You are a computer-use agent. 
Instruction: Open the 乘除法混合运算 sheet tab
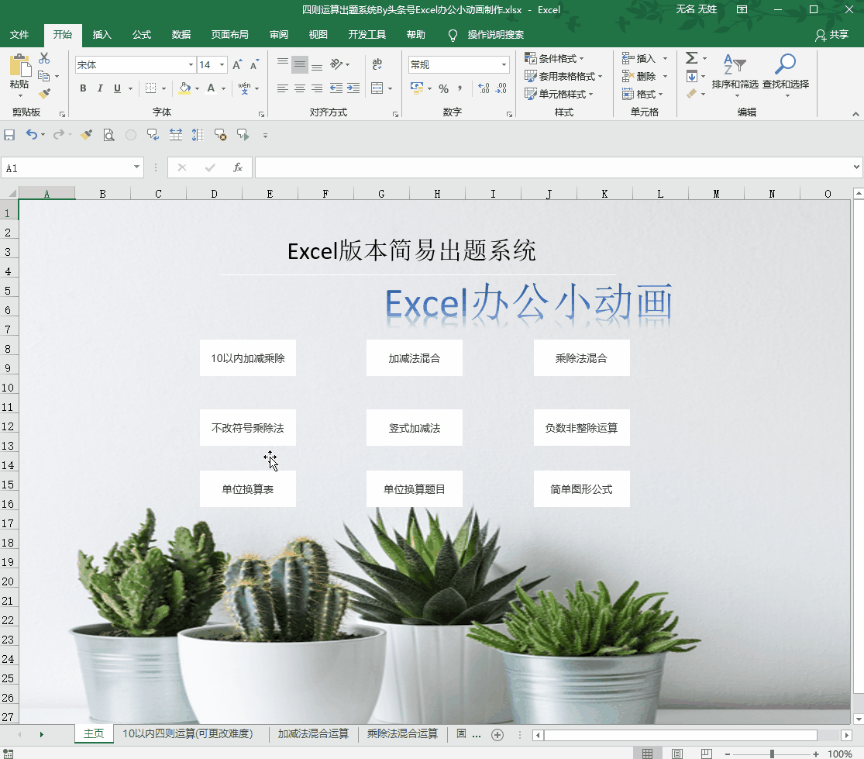(x=402, y=733)
